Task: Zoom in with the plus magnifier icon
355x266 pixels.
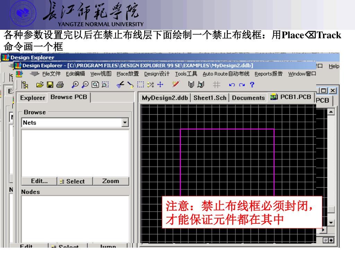Action: pyautogui.click(x=75, y=85)
